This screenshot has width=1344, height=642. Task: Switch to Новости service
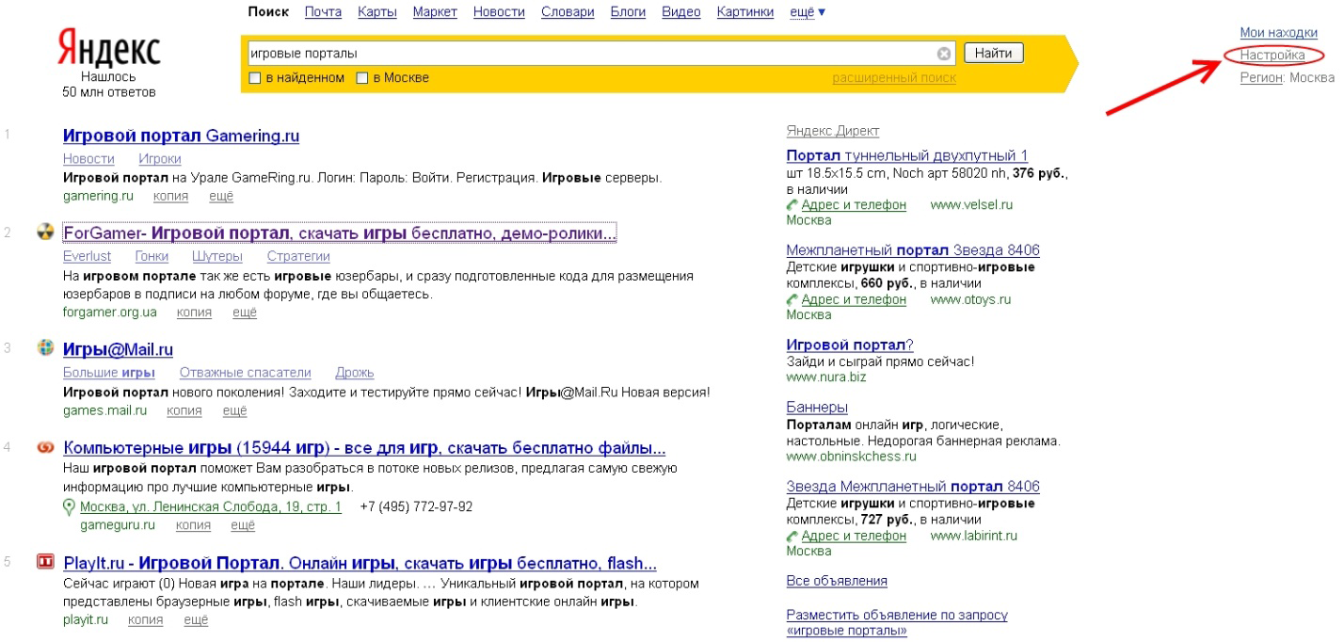(499, 12)
